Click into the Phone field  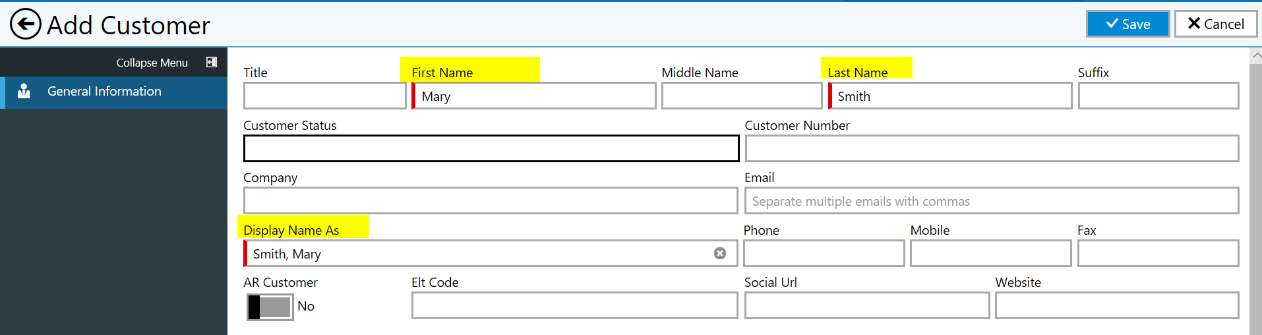coord(824,253)
